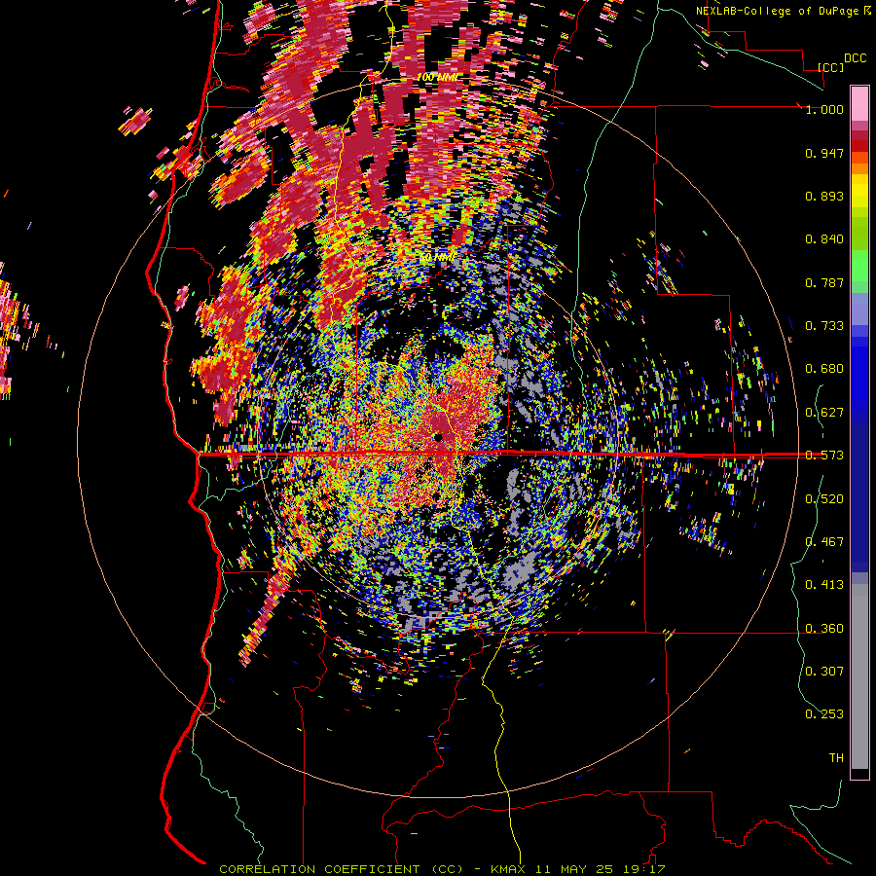Image resolution: width=876 pixels, height=876 pixels.
Task: Click the TH label at the scale bottom
Action: pyautogui.click(x=836, y=758)
